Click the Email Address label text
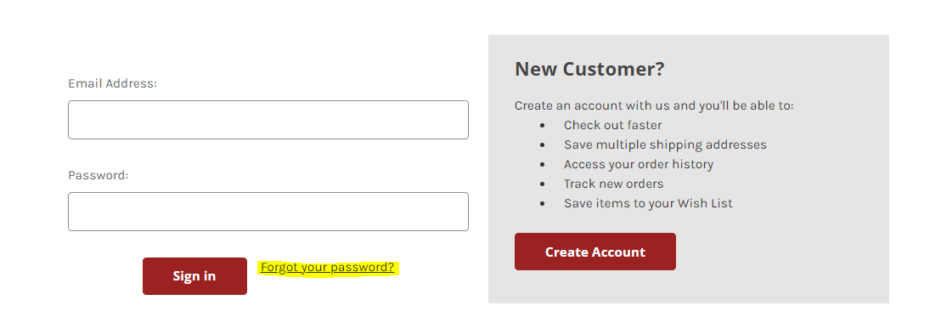This screenshot has width=941, height=334. [112, 83]
